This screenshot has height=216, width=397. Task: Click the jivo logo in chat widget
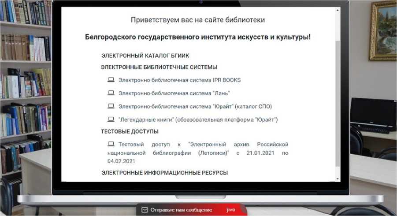click(230, 210)
